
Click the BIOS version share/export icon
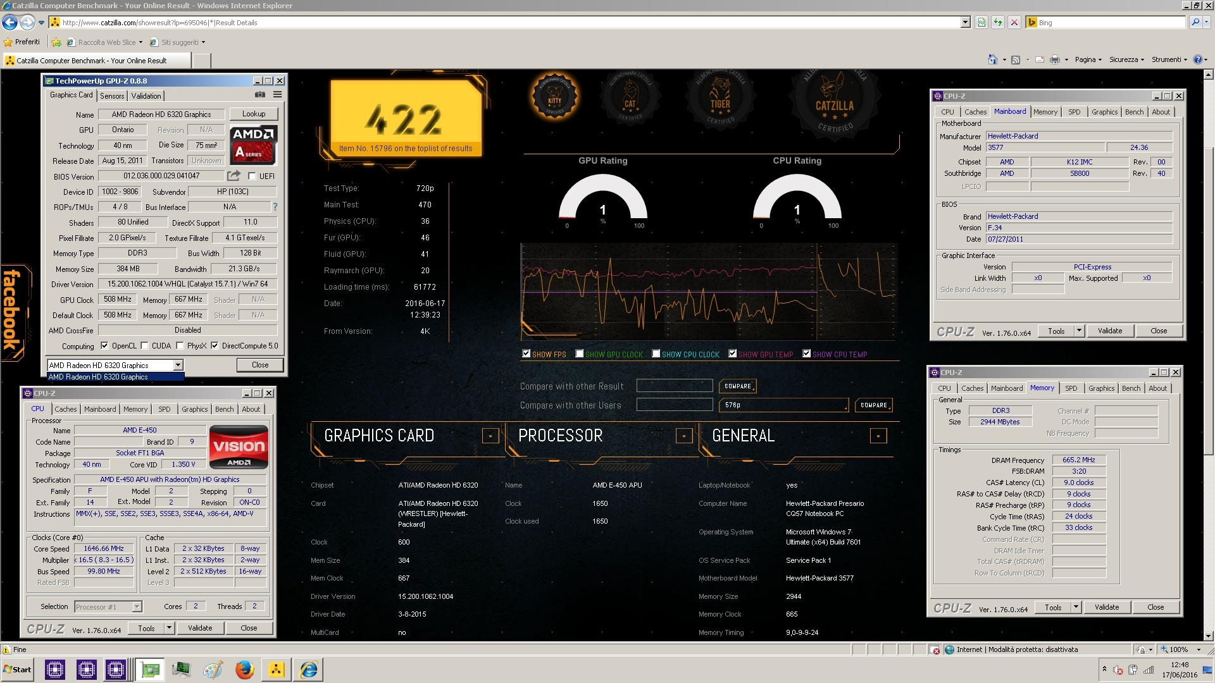click(x=234, y=176)
